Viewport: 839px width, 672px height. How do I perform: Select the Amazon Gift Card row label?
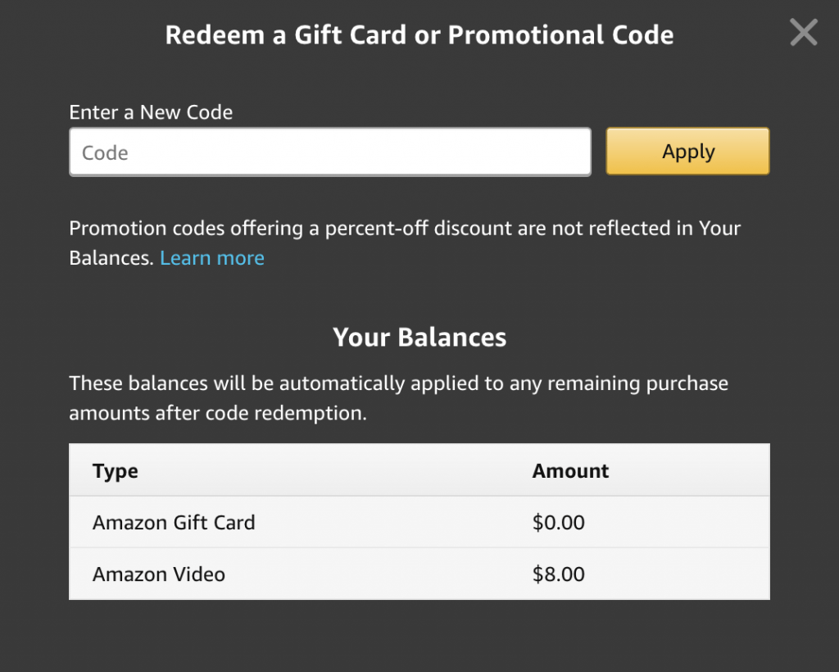tap(174, 522)
